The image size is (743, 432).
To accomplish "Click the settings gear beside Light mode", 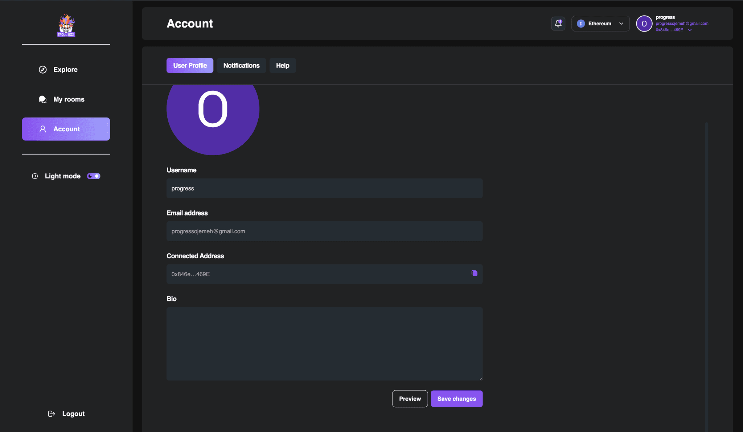I will click(35, 176).
